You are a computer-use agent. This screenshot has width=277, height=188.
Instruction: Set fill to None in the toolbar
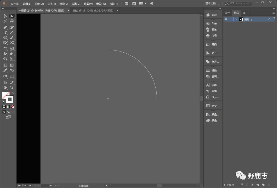13,106
